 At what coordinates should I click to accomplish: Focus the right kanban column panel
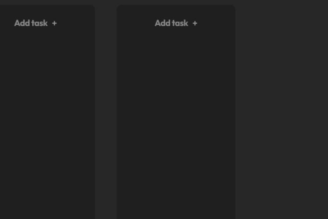coord(176,112)
